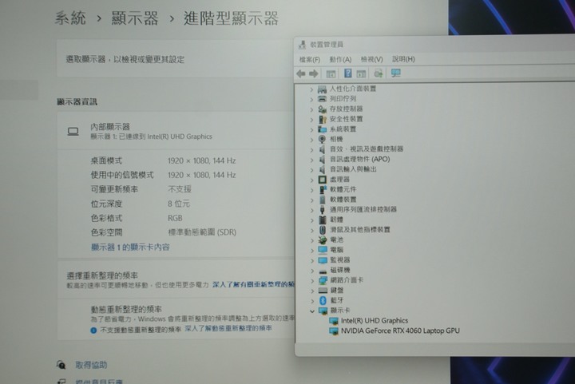Click the Device Manager title bar app icon
This screenshot has width=575, height=384.
[302, 45]
